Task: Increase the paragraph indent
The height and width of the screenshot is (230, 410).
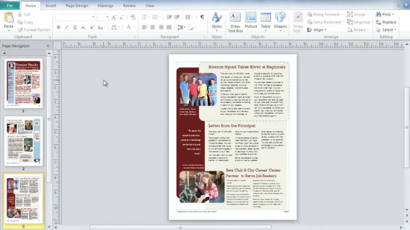Action: click(x=177, y=17)
